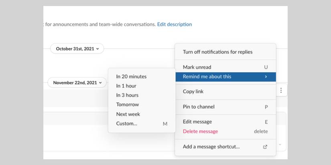
Task: Select Custom… reminder option
Action: click(142, 123)
